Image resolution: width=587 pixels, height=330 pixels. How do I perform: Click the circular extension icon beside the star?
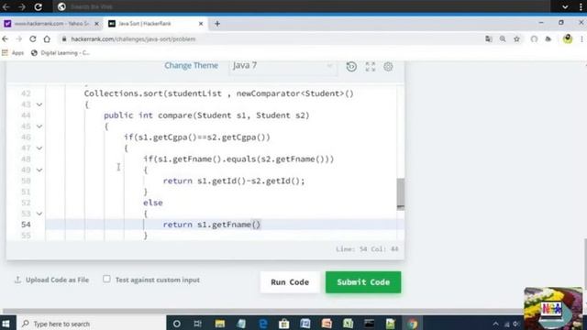point(534,38)
